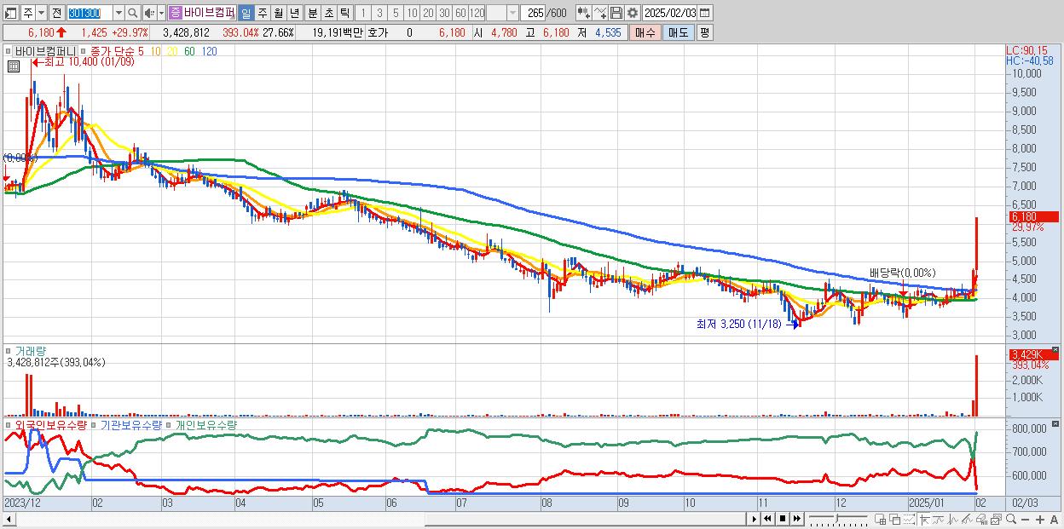Viewport: 1064px width, 529px height.
Task: Choose the 5 interval button
Action: [395, 13]
